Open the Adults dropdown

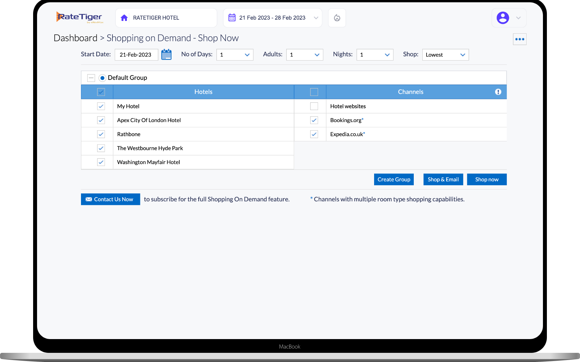(305, 55)
